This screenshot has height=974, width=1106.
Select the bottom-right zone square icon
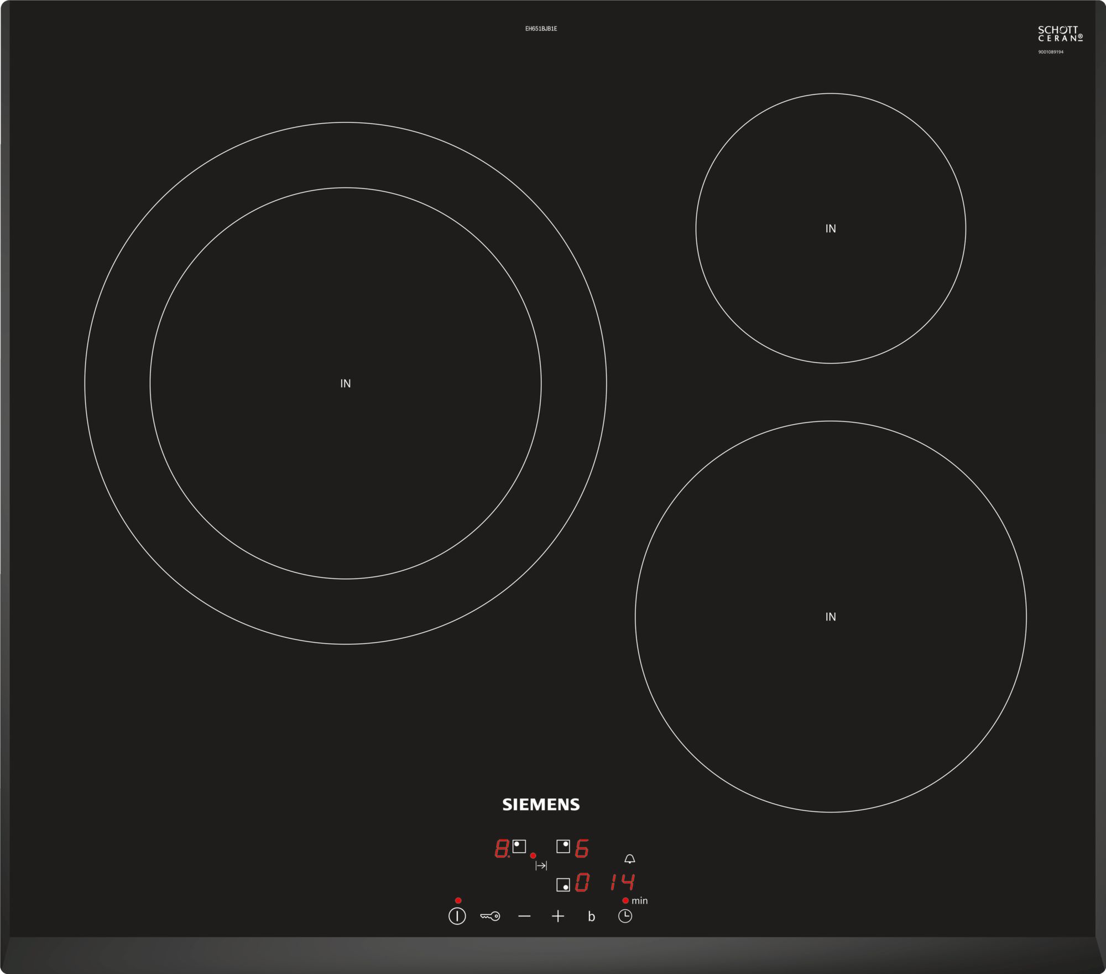point(563,885)
